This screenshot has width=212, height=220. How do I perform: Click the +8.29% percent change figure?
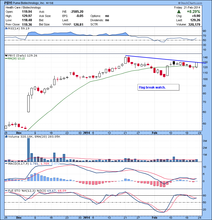pos(193,11)
